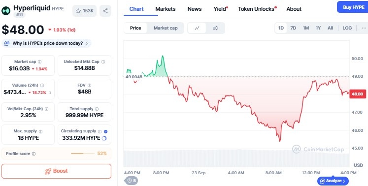Open the Markets tab
Screen dimensions: 368x186
point(165,9)
